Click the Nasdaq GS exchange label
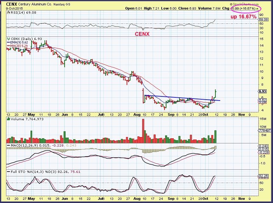 pyautogui.click(x=62, y=4)
